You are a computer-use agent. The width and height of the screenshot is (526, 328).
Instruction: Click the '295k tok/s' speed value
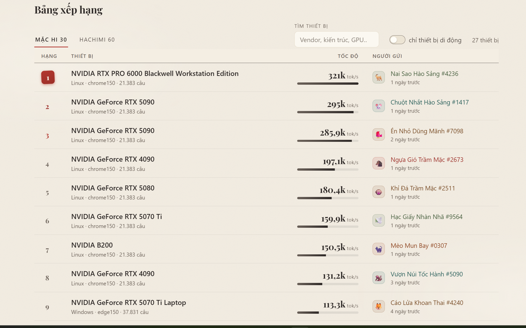point(342,104)
